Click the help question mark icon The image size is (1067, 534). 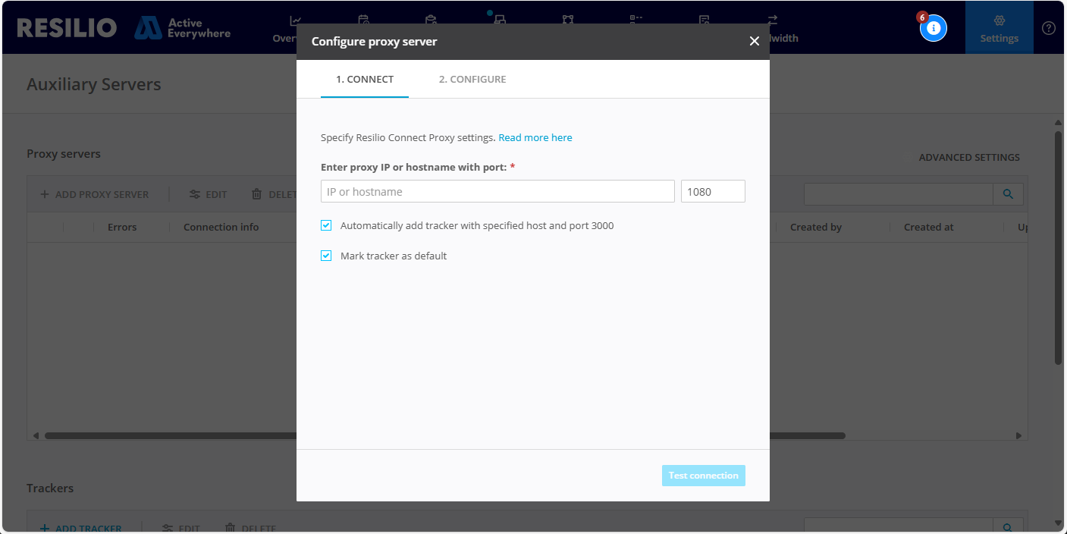(x=1049, y=28)
